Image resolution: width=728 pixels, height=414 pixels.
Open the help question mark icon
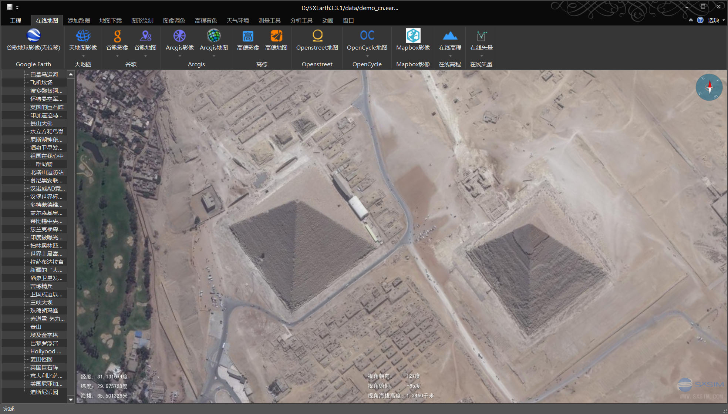coord(700,20)
